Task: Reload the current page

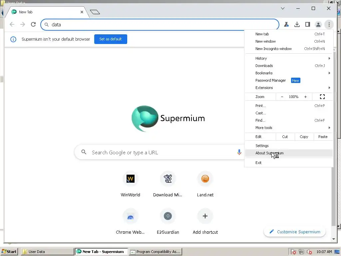Action: (33, 24)
